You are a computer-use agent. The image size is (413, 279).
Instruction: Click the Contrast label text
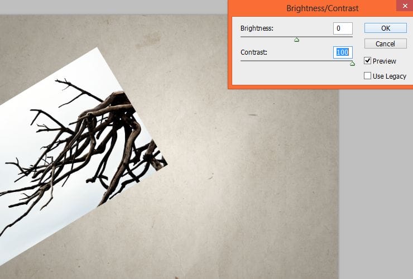tap(253, 52)
